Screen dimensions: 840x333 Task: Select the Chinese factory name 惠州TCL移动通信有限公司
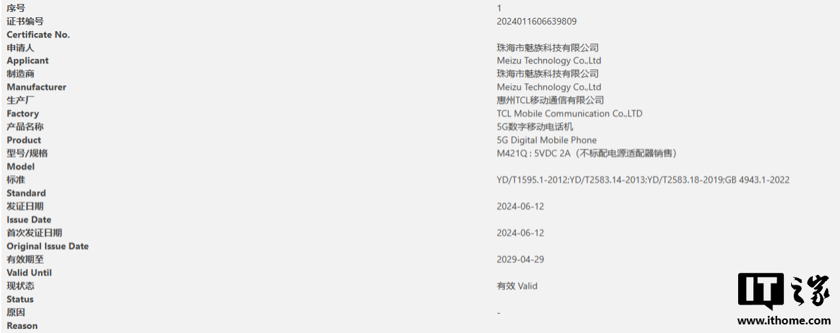click(550, 100)
